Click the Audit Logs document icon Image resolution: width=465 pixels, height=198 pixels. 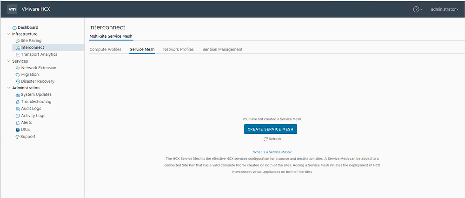pyautogui.click(x=18, y=109)
